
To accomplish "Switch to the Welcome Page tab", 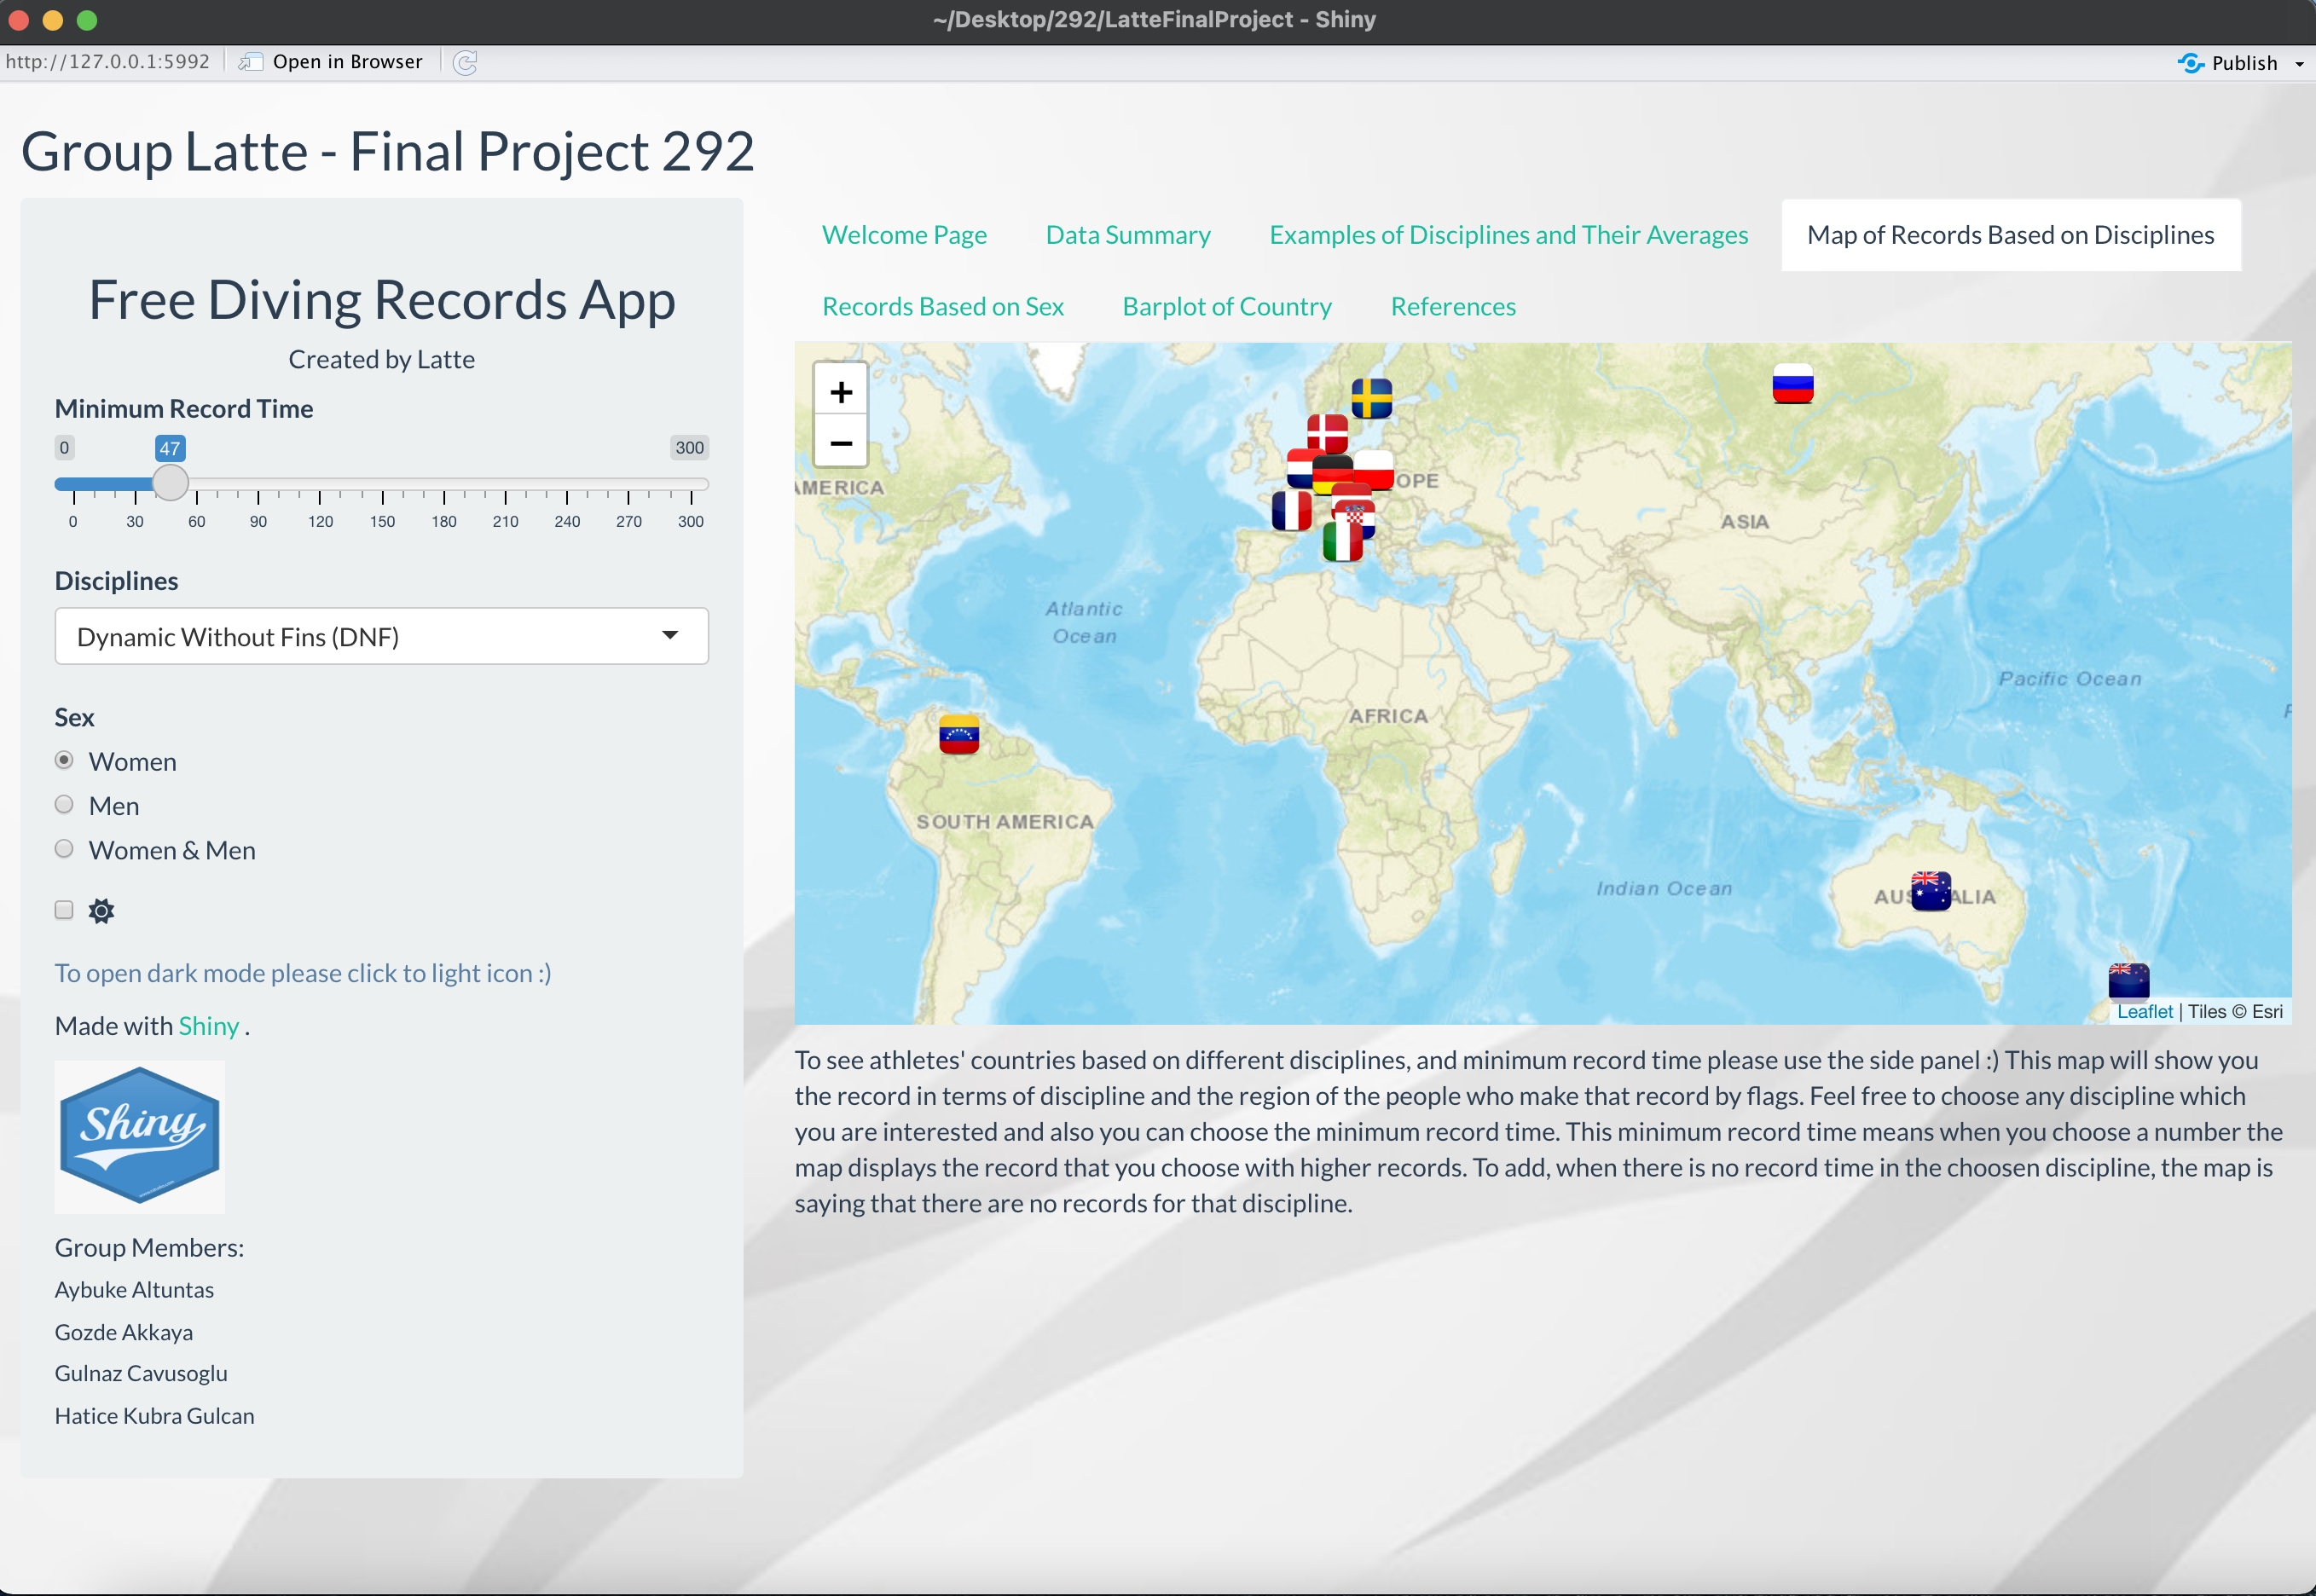I will (904, 235).
